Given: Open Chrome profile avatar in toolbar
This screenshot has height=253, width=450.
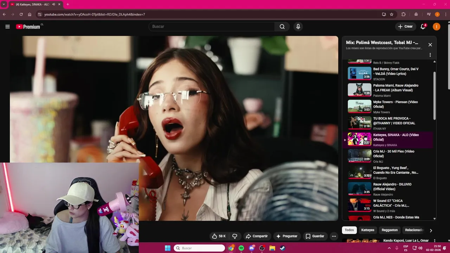Looking at the screenshot, I should click(x=437, y=14).
